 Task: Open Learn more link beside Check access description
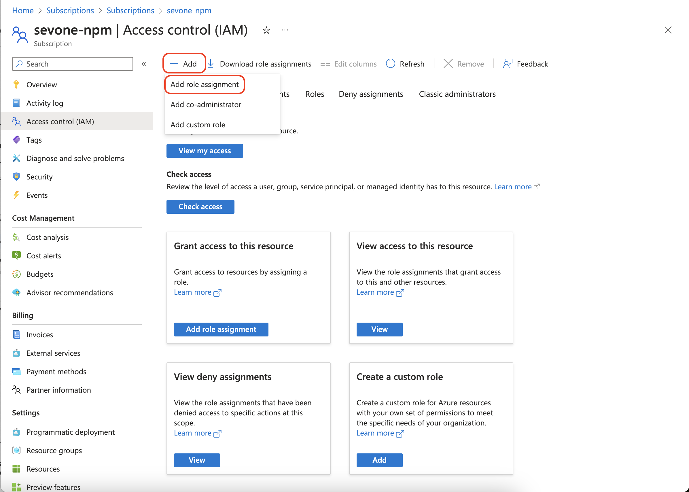coord(516,187)
